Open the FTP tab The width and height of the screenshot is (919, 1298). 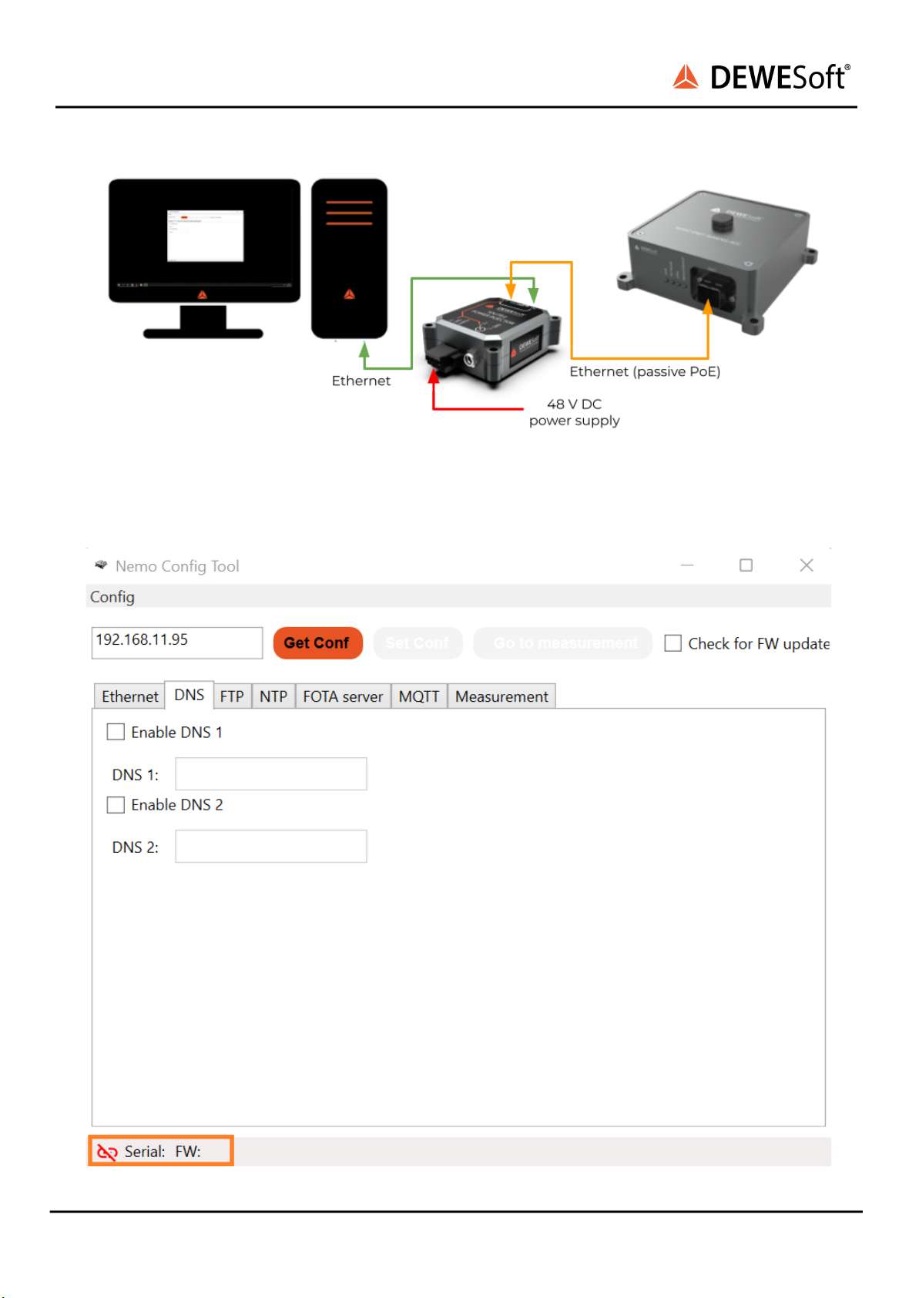tap(232, 696)
